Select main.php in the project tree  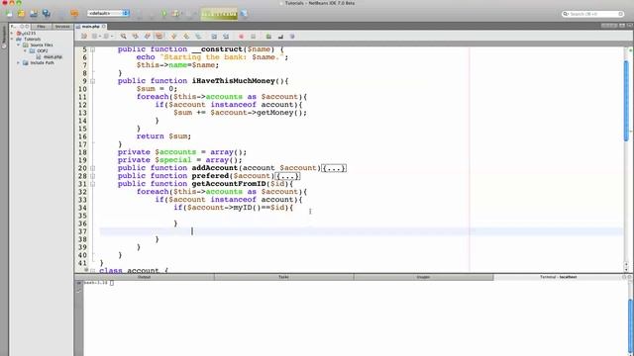pos(53,57)
